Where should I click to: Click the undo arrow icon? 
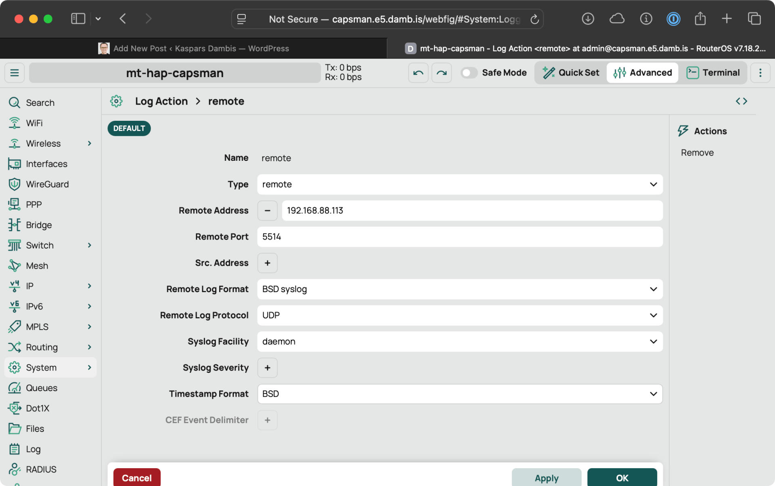click(418, 72)
